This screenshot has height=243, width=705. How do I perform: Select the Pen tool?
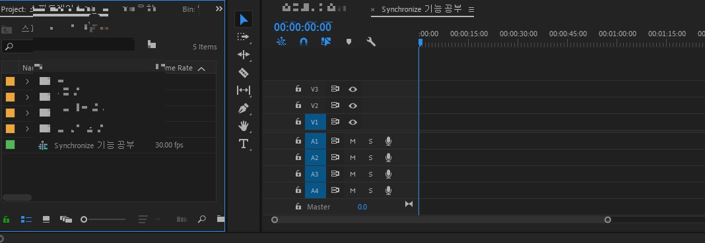pyautogui.click(x=243, y=109)
